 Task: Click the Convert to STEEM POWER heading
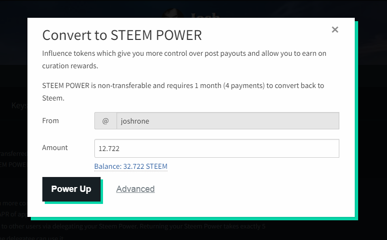[x=122, y=35]
